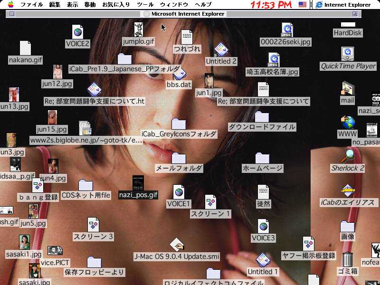Open the VOICE2 file icon
The width and height of the screenshot is (380, 285).
(x=77, y=32)
